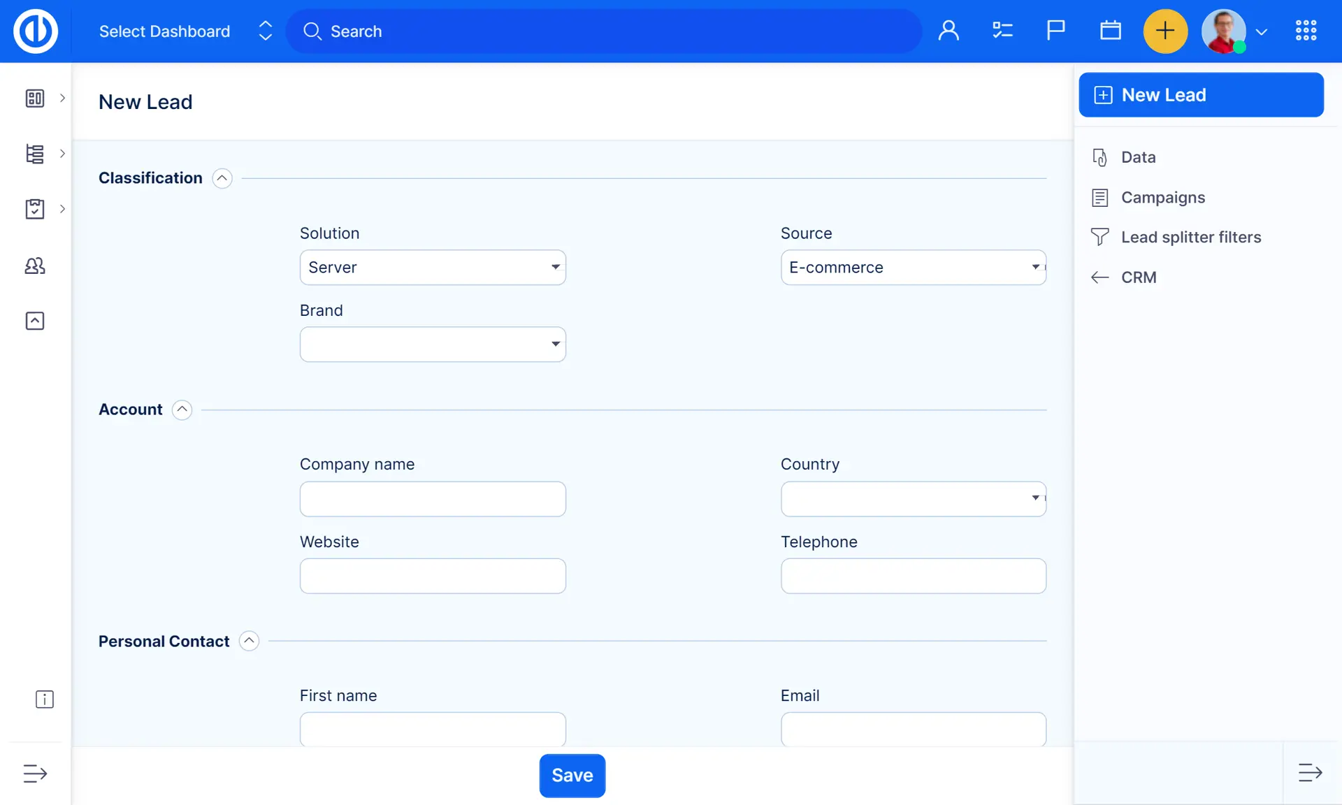Collapse the Classification section
The height and width of the screenshot is (805, 1342).
pyautogui.click(x=222, y=178)
